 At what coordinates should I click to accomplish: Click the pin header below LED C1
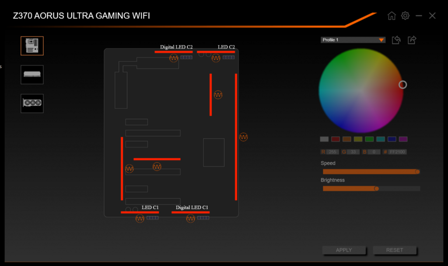pos(153,218)
